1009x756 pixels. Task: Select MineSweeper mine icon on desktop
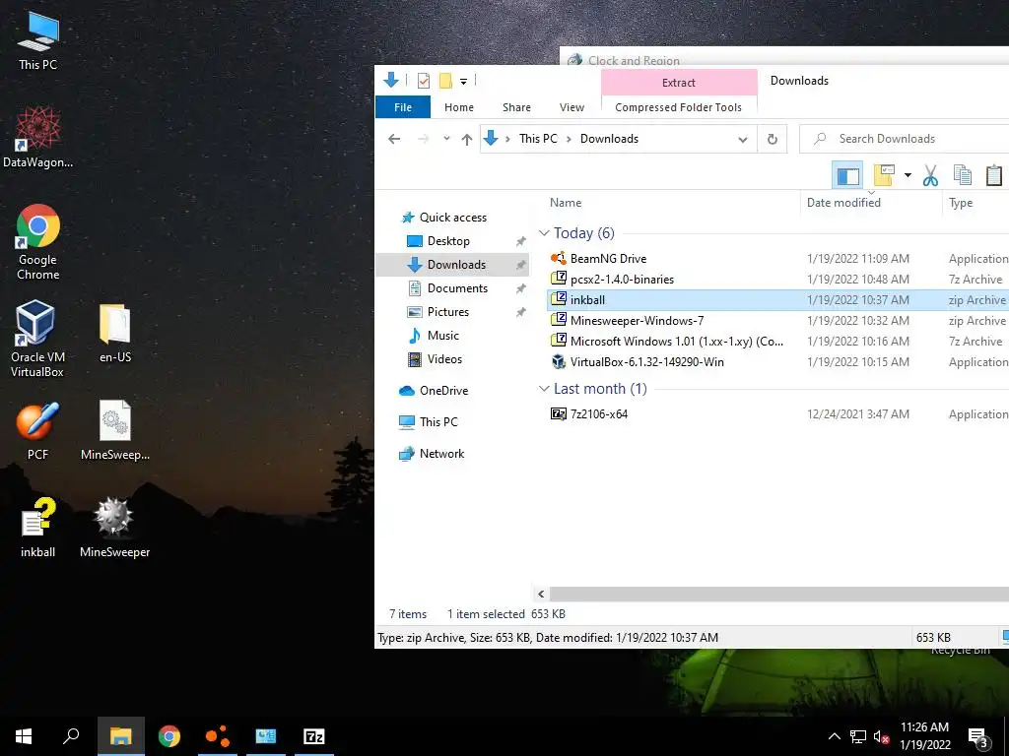coord(114,528)
